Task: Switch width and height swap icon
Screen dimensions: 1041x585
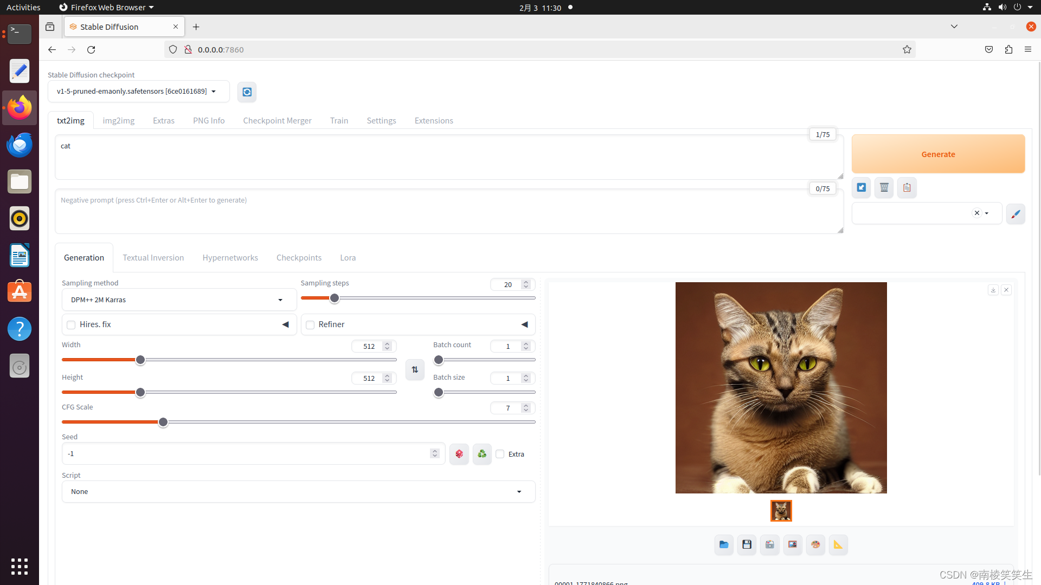Action: [415, 369]
